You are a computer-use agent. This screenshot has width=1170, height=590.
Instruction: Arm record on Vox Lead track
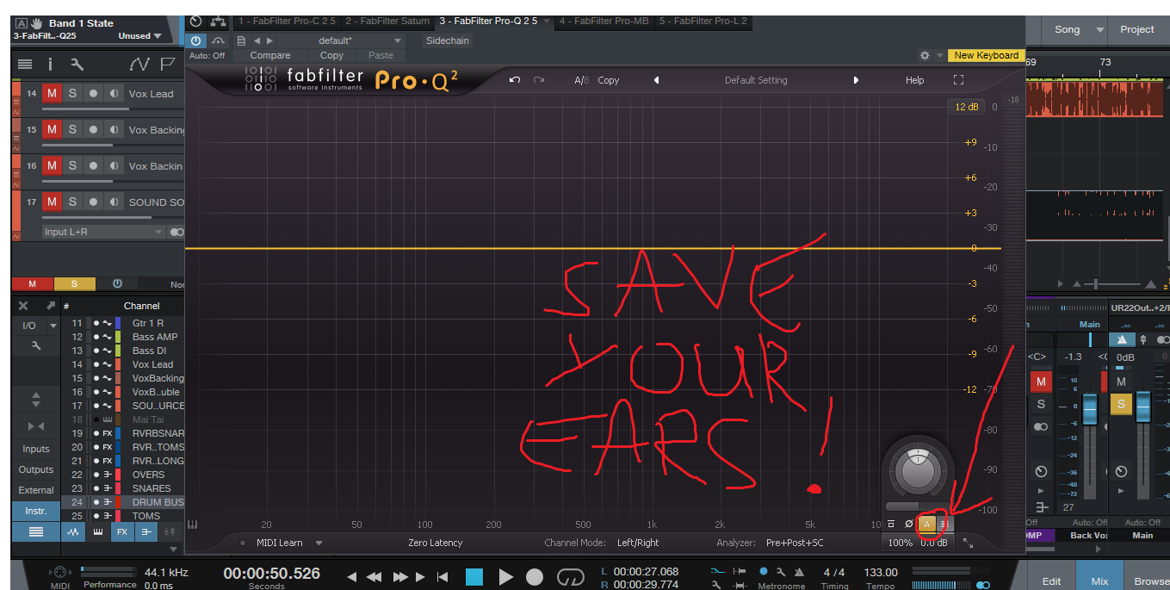[93, 93]
